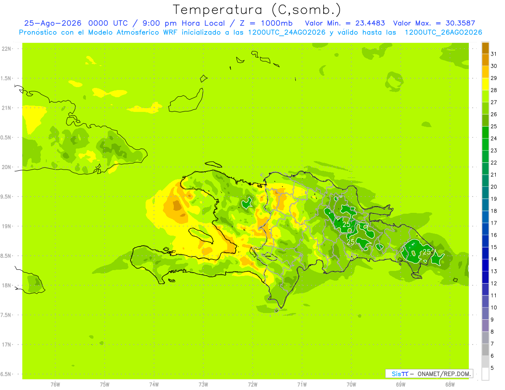Click the blue swatch between 16 and 17

[x=485, y=229]
